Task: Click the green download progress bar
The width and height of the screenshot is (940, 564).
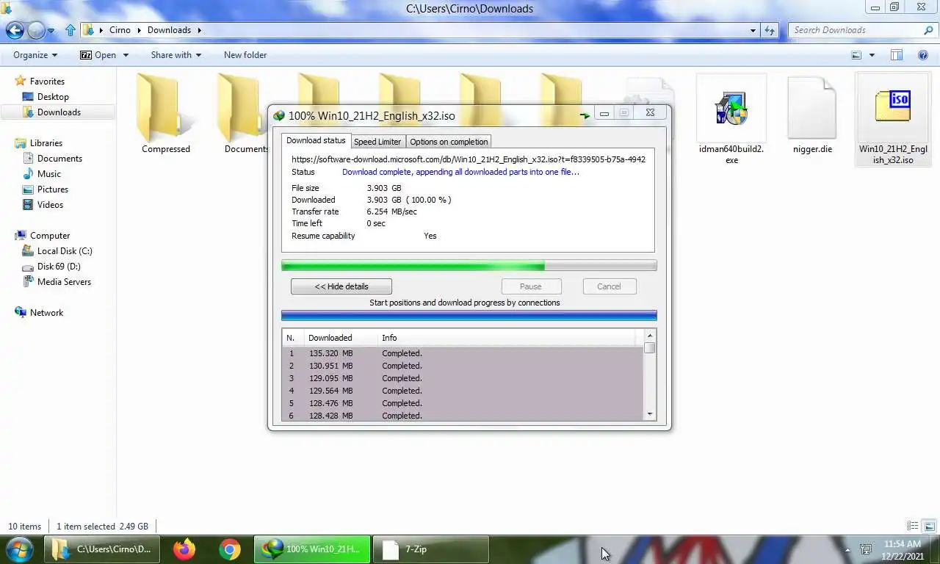Action: click(x=469, y=266)
